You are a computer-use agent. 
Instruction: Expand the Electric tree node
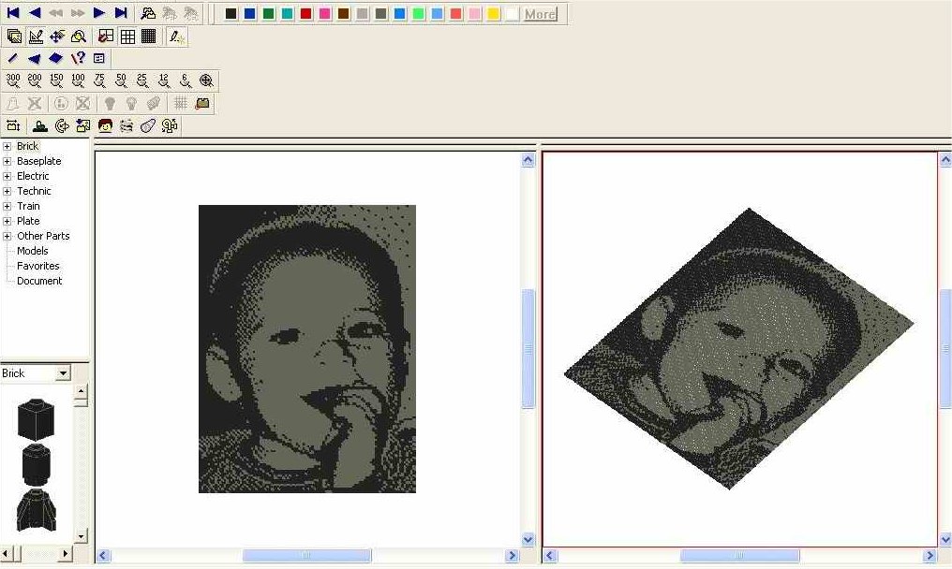click(7, 177)
